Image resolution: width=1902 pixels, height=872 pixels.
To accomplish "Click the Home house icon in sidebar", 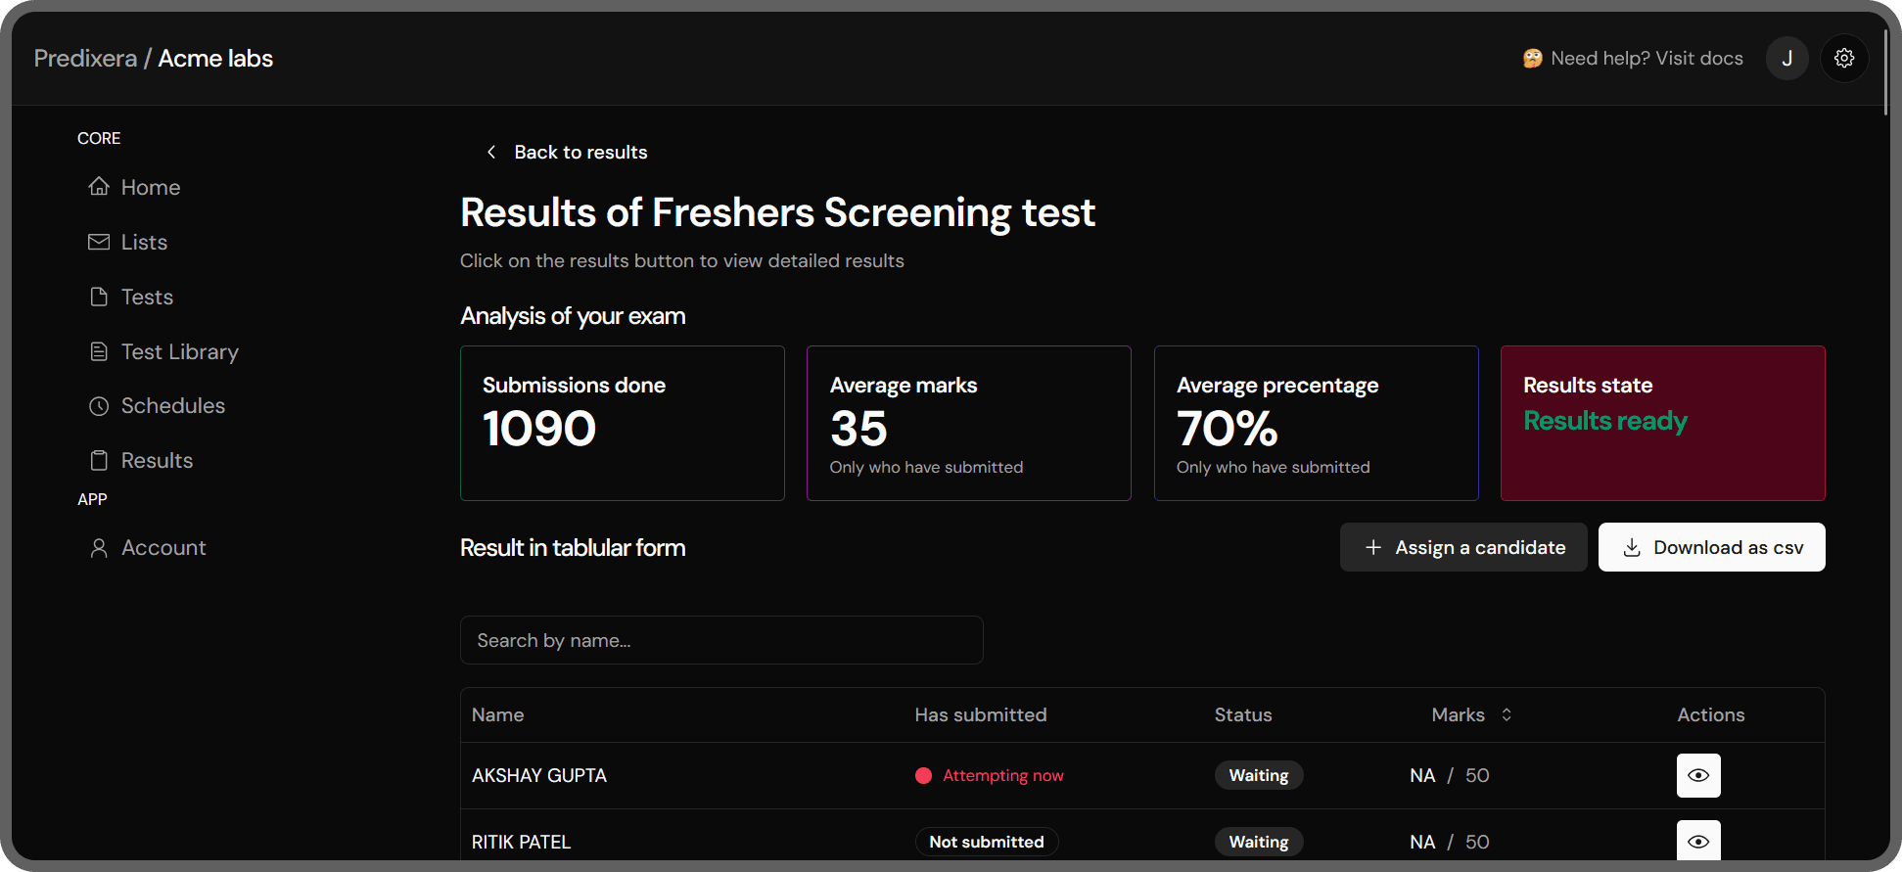I will coord(99,186).
